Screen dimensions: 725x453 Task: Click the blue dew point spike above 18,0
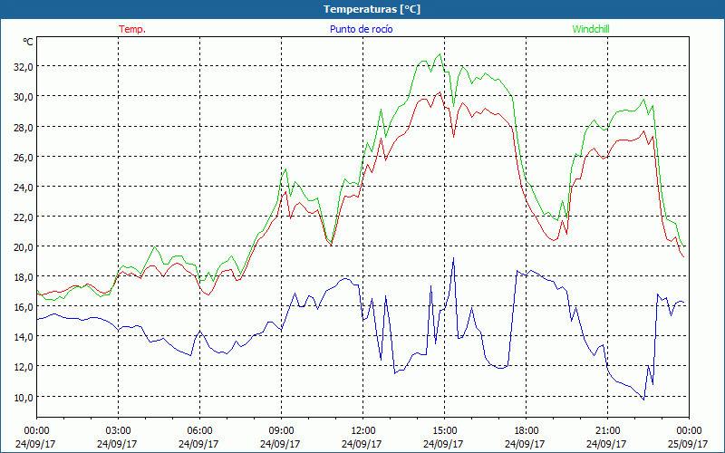(454, 258)
